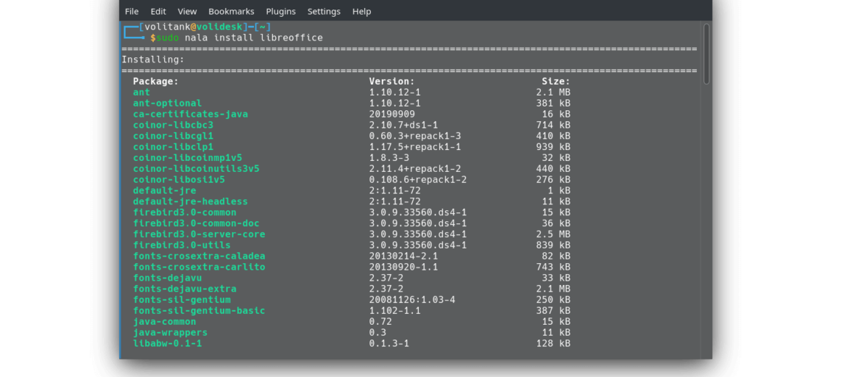This screenshot has height=377, width=850.
Task: Click the 'Version:' column header
Action: [392, 82]
